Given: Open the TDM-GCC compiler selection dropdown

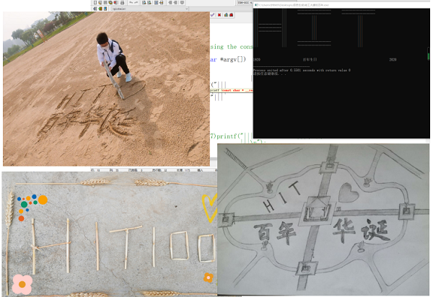Looking at the screenshot, I should [245, 2].
